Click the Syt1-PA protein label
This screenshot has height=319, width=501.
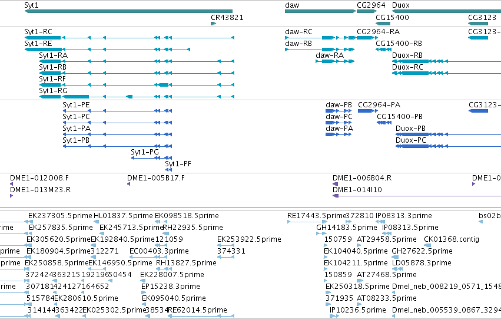pos(77,129)
